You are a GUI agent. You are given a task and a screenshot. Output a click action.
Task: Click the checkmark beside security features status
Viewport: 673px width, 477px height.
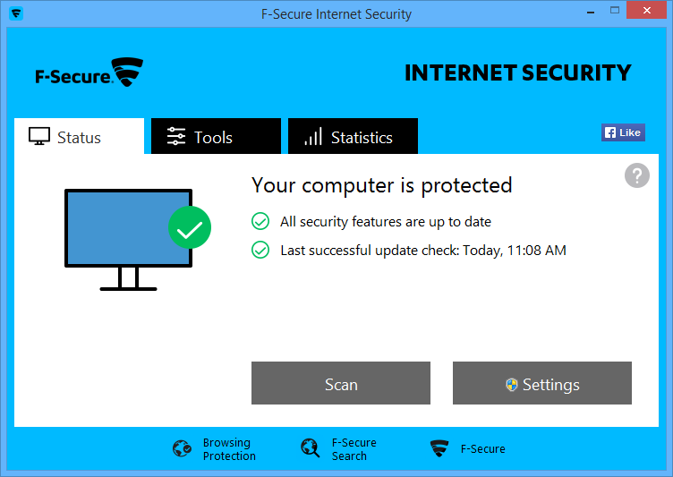260,221
